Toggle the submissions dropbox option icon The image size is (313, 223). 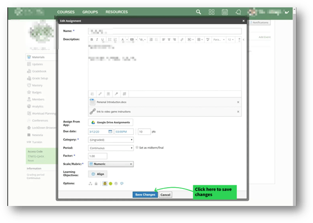[x=105, y=183]
